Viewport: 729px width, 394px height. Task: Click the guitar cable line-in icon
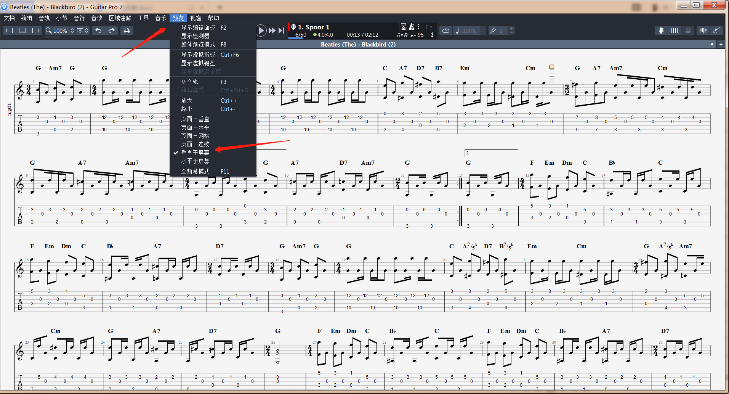click(x=716, y=31)
